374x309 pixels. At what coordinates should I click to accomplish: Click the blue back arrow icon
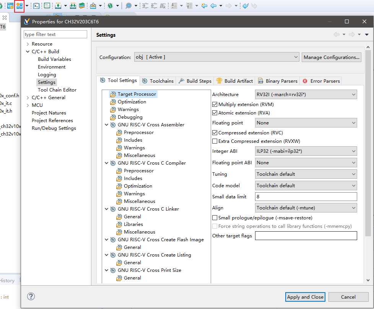(213, 6)
